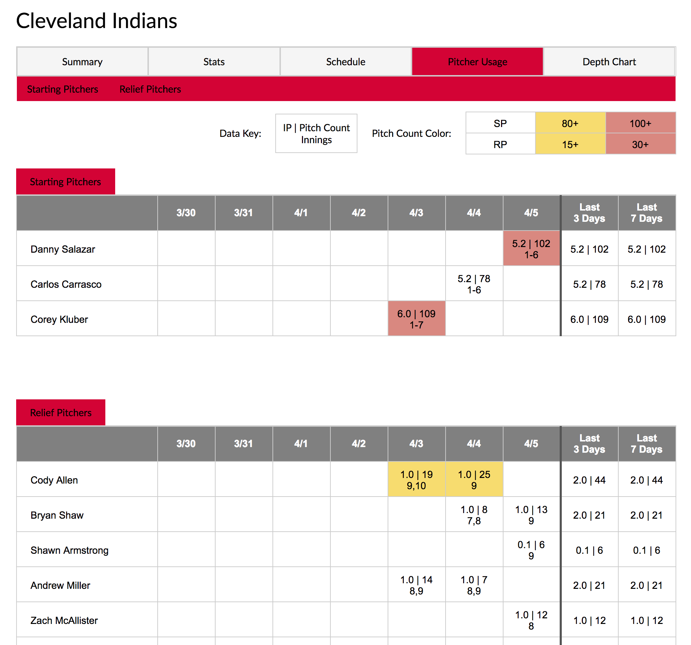Click Shawn Armstrong's 4/5 cell 0.1 | 6
This screenshot has height=645, width=691.
pos(531,550)
